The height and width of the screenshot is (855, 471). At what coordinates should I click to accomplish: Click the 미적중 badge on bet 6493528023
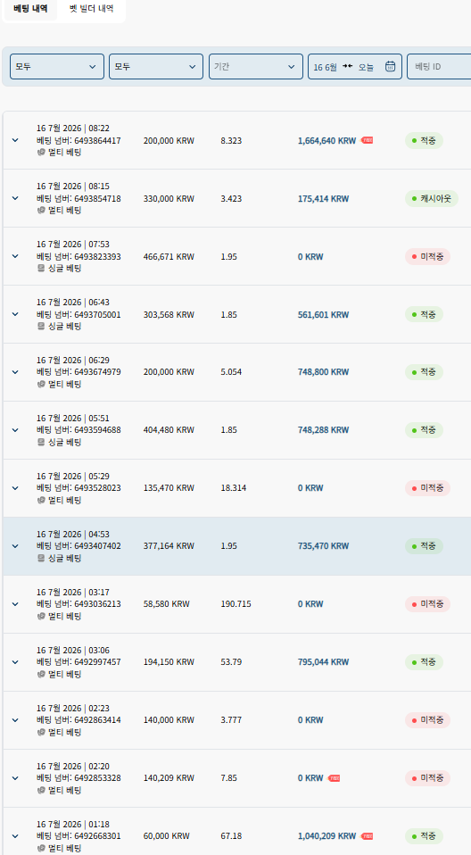click(x=427, y=488)
